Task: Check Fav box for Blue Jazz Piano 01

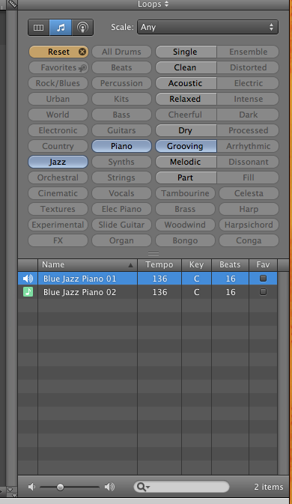Action: [x=263, y=279]
